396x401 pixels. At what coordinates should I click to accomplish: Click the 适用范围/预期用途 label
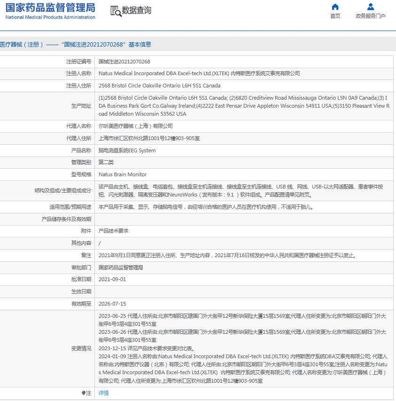[x=70, y=207]
